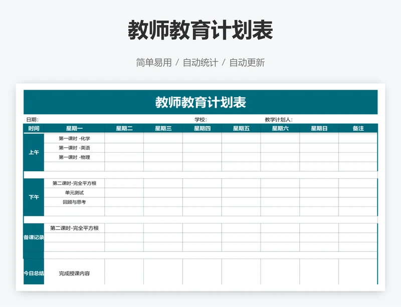
Task: Select 第二课时-完全平方根 in the 下午 section
Action: 74,183
